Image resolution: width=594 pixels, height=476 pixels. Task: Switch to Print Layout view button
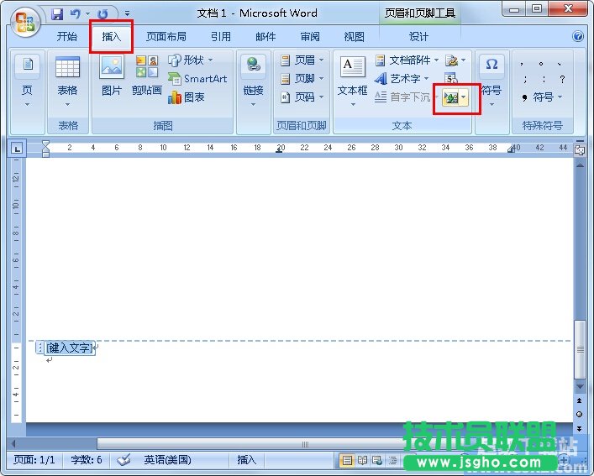coord(347,460)
